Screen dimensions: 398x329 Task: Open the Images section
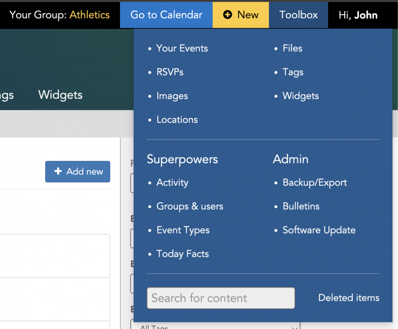172,96
